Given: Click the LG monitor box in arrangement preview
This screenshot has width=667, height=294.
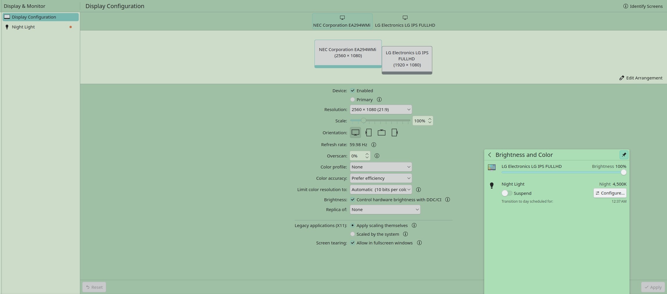Looking at the screenshot, I should coord(407,59).
